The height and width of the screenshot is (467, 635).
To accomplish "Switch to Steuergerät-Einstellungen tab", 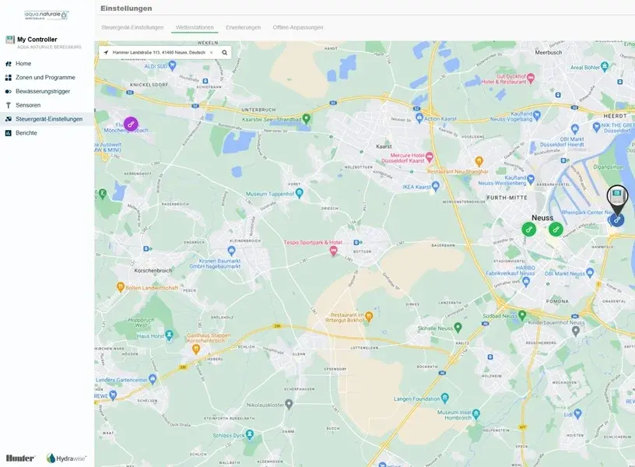I will [132, 27].
